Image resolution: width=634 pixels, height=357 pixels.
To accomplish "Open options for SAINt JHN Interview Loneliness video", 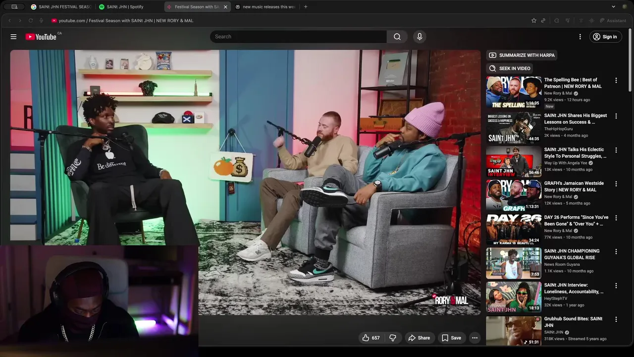I will (x=616, y=286).
